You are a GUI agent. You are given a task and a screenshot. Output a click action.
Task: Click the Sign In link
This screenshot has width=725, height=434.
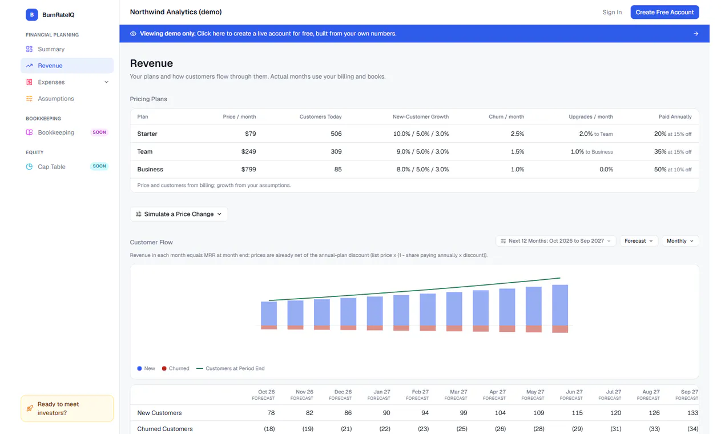(x=612, y=12)
